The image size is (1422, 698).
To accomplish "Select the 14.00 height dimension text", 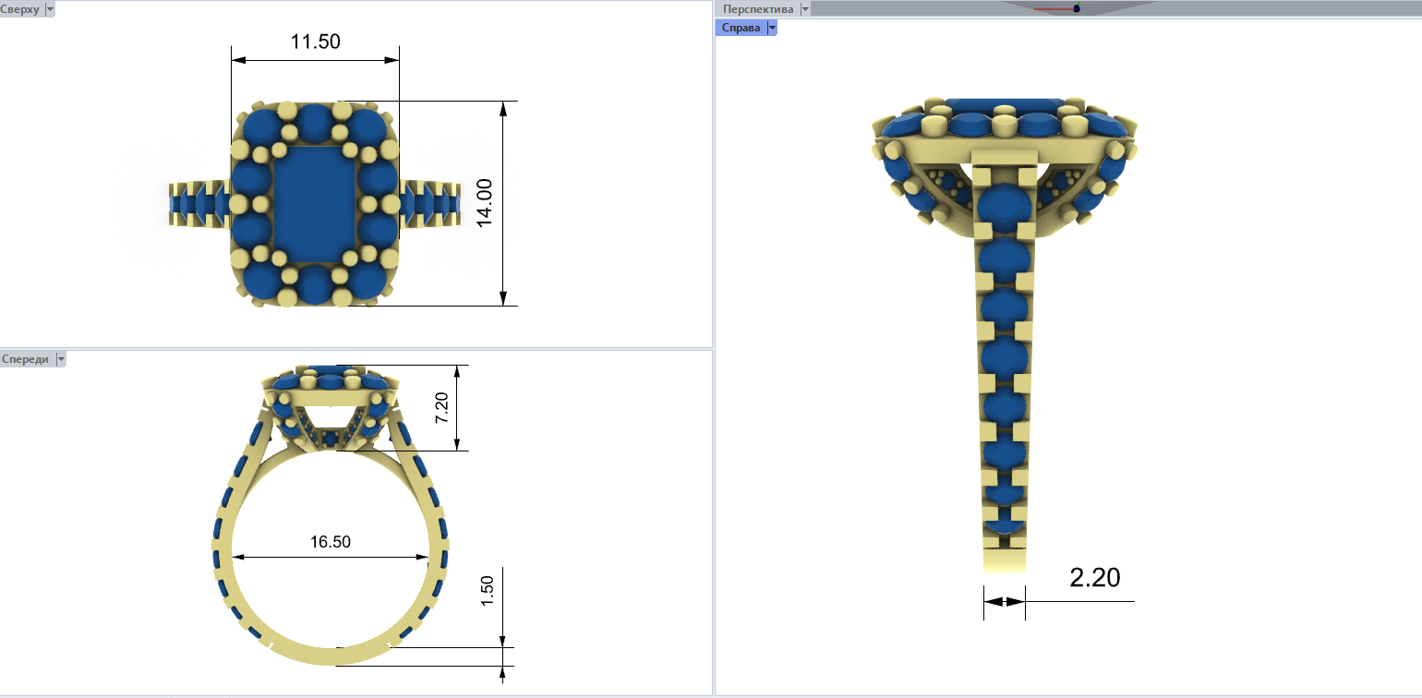I will (x=485, y=202).
